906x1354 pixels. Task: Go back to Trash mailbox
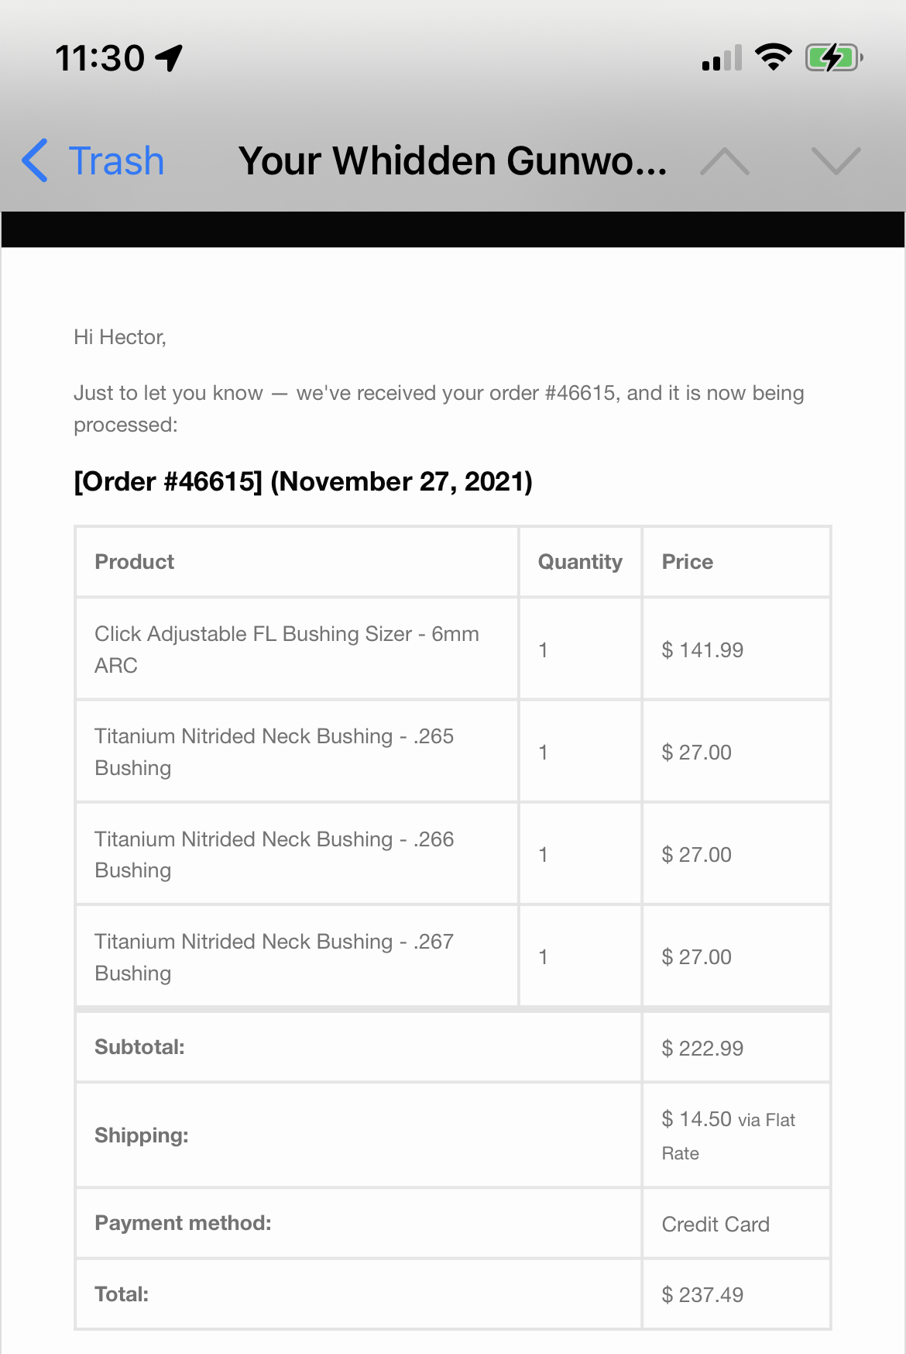point(116,161)
